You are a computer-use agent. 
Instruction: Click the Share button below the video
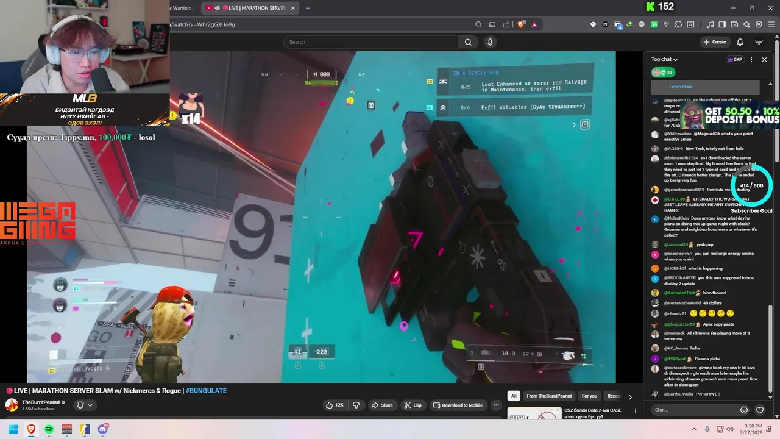[x=382, y=405]
